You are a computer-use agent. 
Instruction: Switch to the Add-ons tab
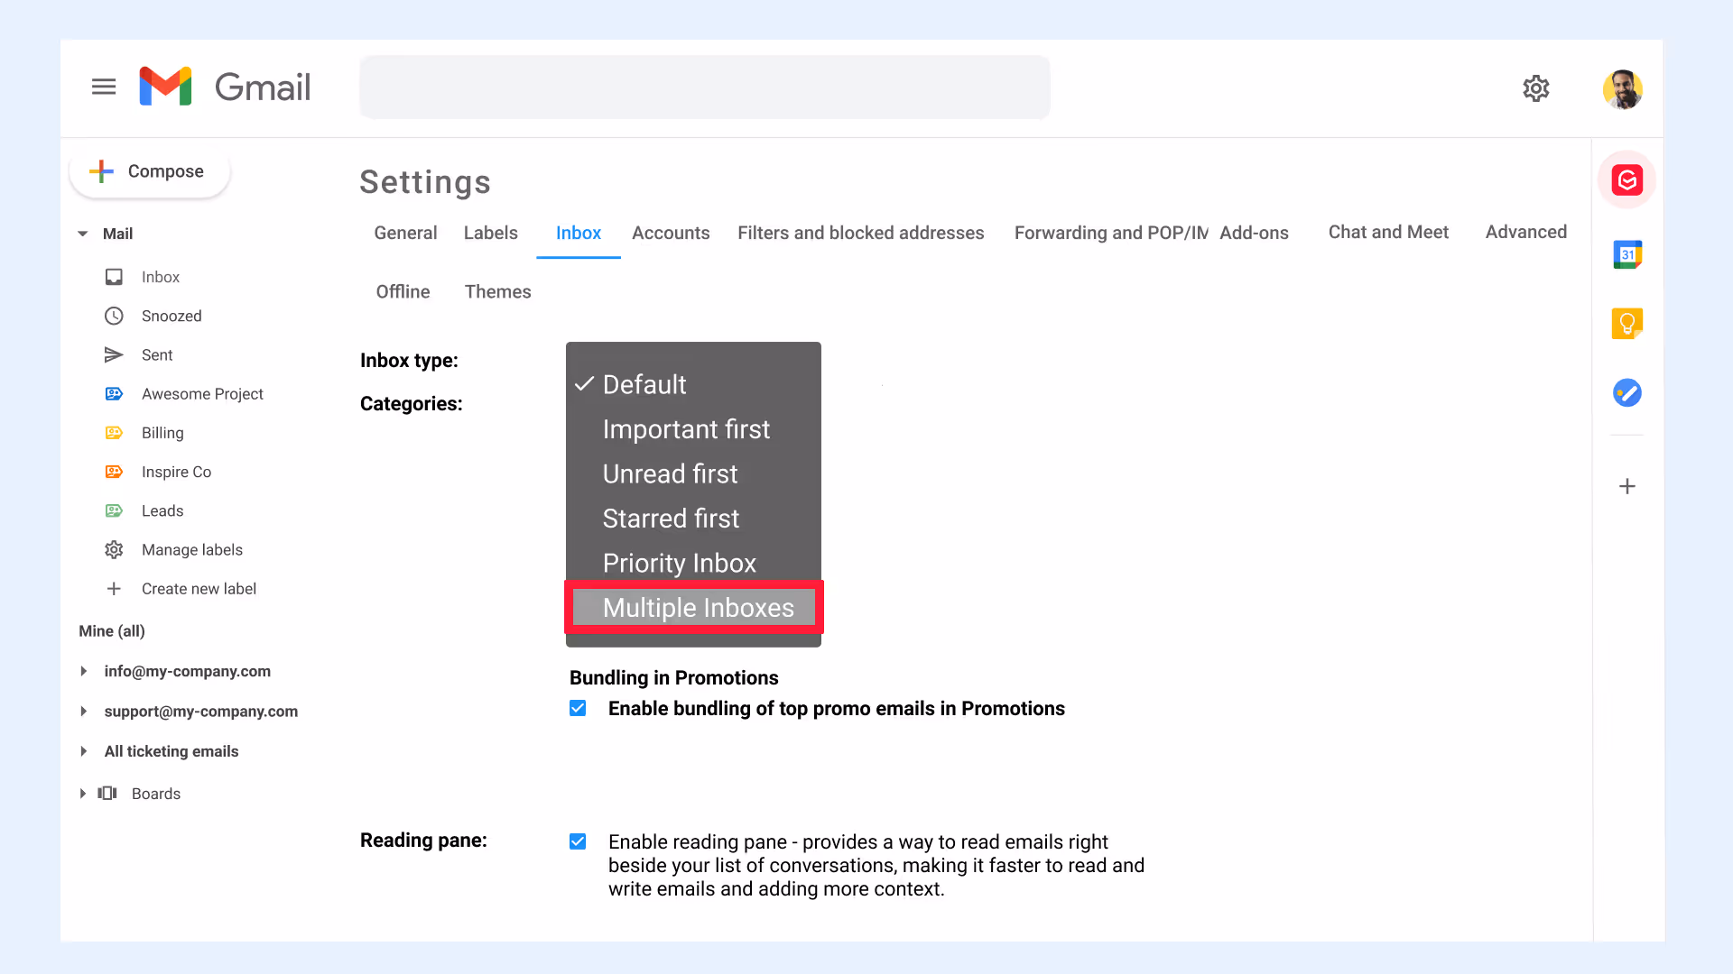coord(1254,233)
